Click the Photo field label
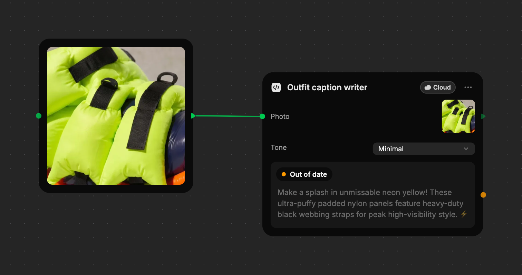This screenshot has height=275, width=522. tap(280, 116)
